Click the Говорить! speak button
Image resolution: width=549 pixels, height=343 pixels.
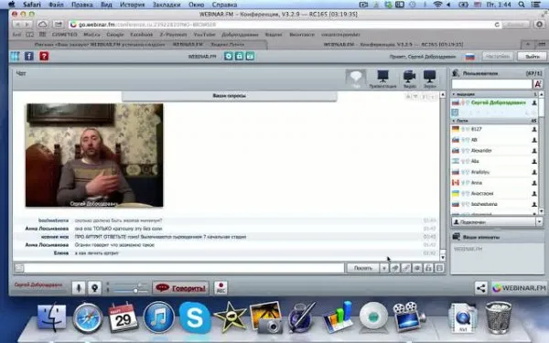(x=180, y=288)
